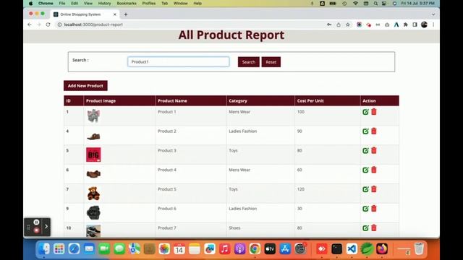Open the Edit menu in menu bar
Image resolution: width=463 pixels, height=260 pixels.
pyautogui.click(x=75, y=3)
